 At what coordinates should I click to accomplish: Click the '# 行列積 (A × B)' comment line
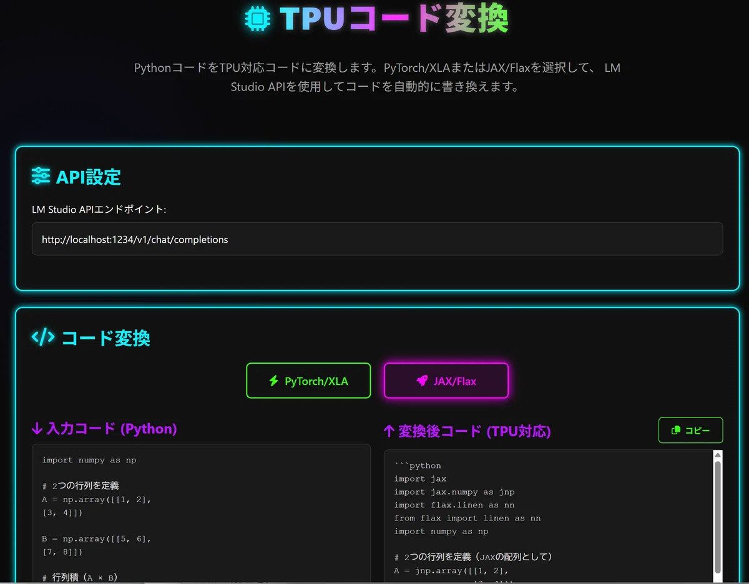pos(80,577)
